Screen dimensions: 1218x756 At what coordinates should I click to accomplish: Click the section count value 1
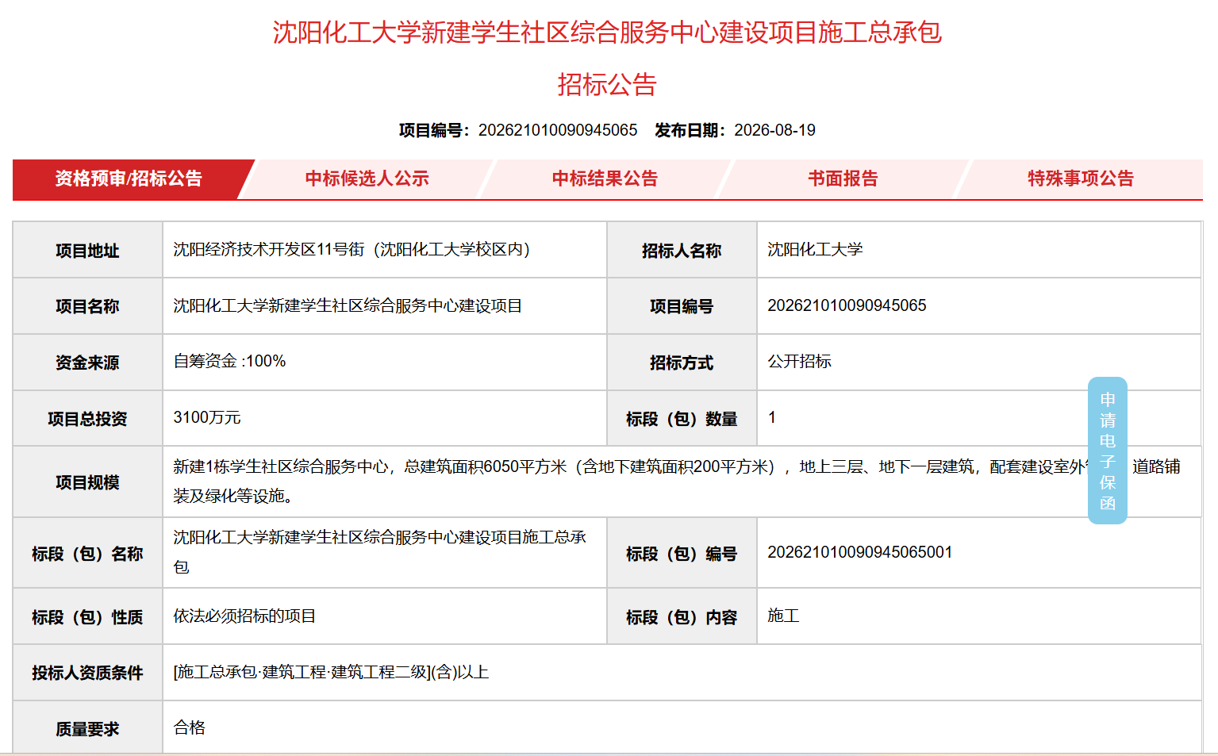coord(772,418)
